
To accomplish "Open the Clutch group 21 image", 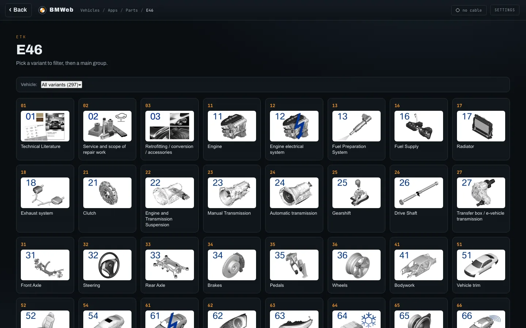I will click(x=107, y=193).
